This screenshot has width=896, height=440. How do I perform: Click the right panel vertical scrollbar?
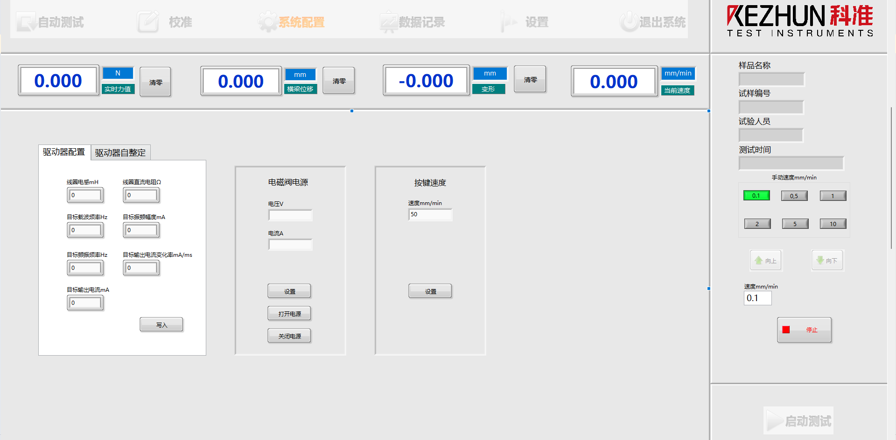(x=891, y=177)
